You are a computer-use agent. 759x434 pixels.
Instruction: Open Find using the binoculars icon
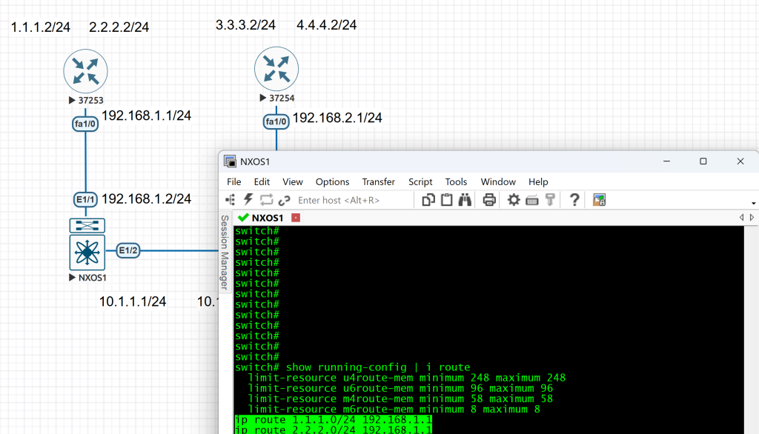[x=465, y=200]
